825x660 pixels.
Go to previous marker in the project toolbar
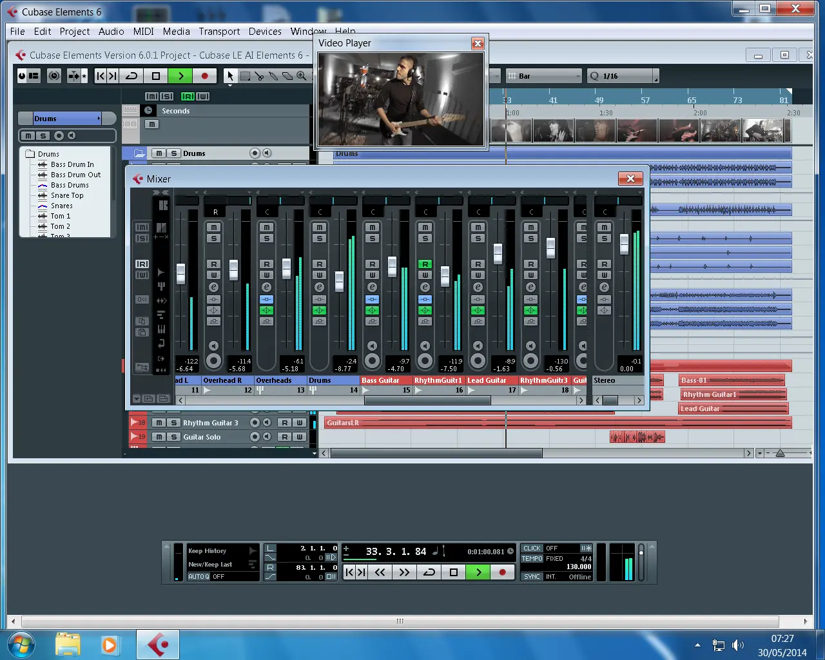coord(101,76)
